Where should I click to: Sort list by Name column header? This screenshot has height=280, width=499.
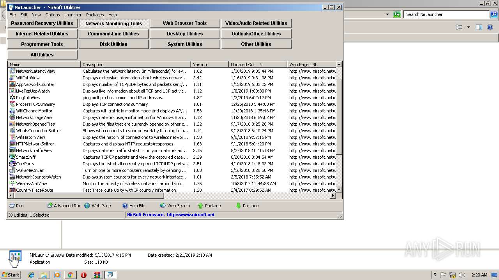click(x=44, y=65)
